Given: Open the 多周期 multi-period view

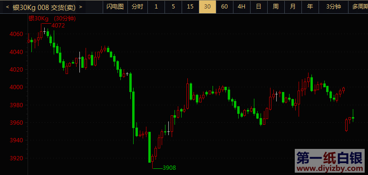Looking at the screenshot, I should (x=358, y=7).
